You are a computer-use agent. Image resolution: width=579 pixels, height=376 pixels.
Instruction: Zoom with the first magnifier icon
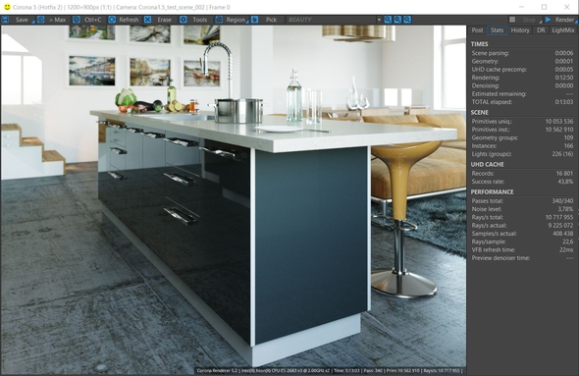point(388,20)
